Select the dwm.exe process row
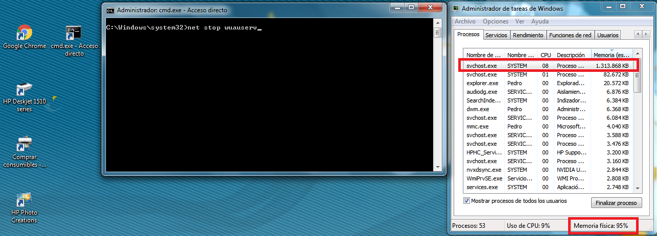The width and height of the screenshot is (657, 236). pyautogui.click(x=548, y=109)
